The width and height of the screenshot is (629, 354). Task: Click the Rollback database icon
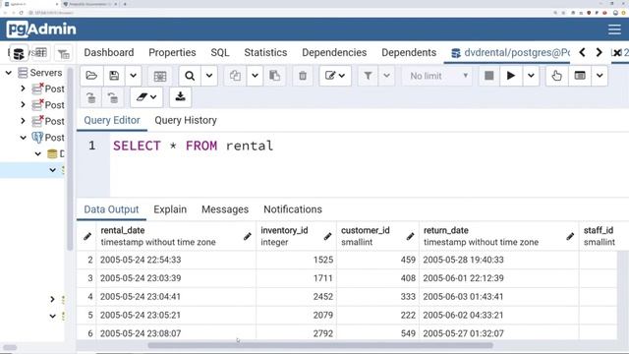[x=113, y=97]
